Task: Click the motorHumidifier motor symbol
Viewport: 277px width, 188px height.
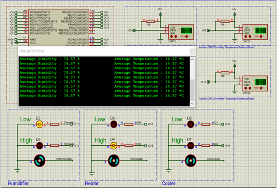Action: 40,160
